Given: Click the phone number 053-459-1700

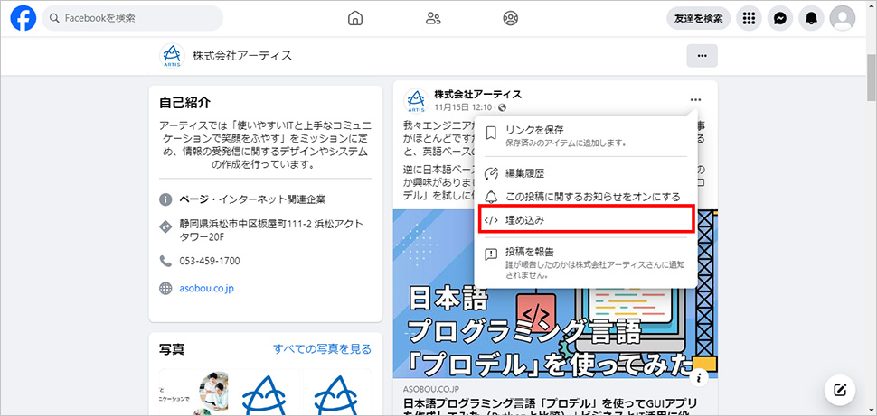Looking at the screenshot, I should [210, 261].
